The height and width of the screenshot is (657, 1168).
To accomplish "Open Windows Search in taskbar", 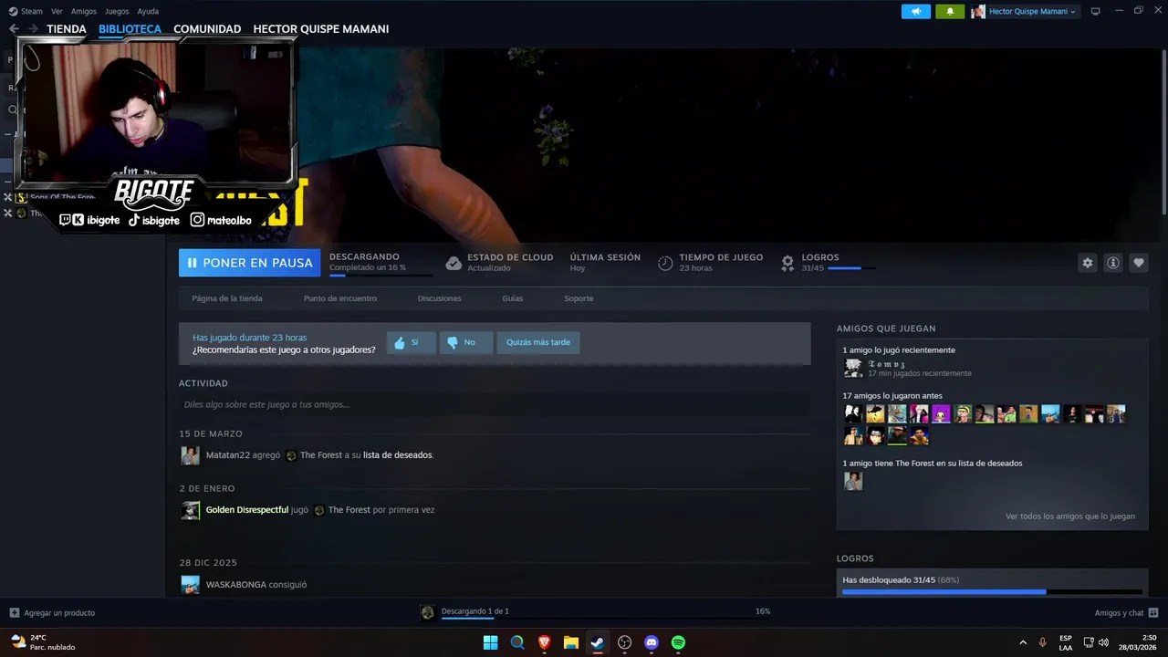I will 517,642.
